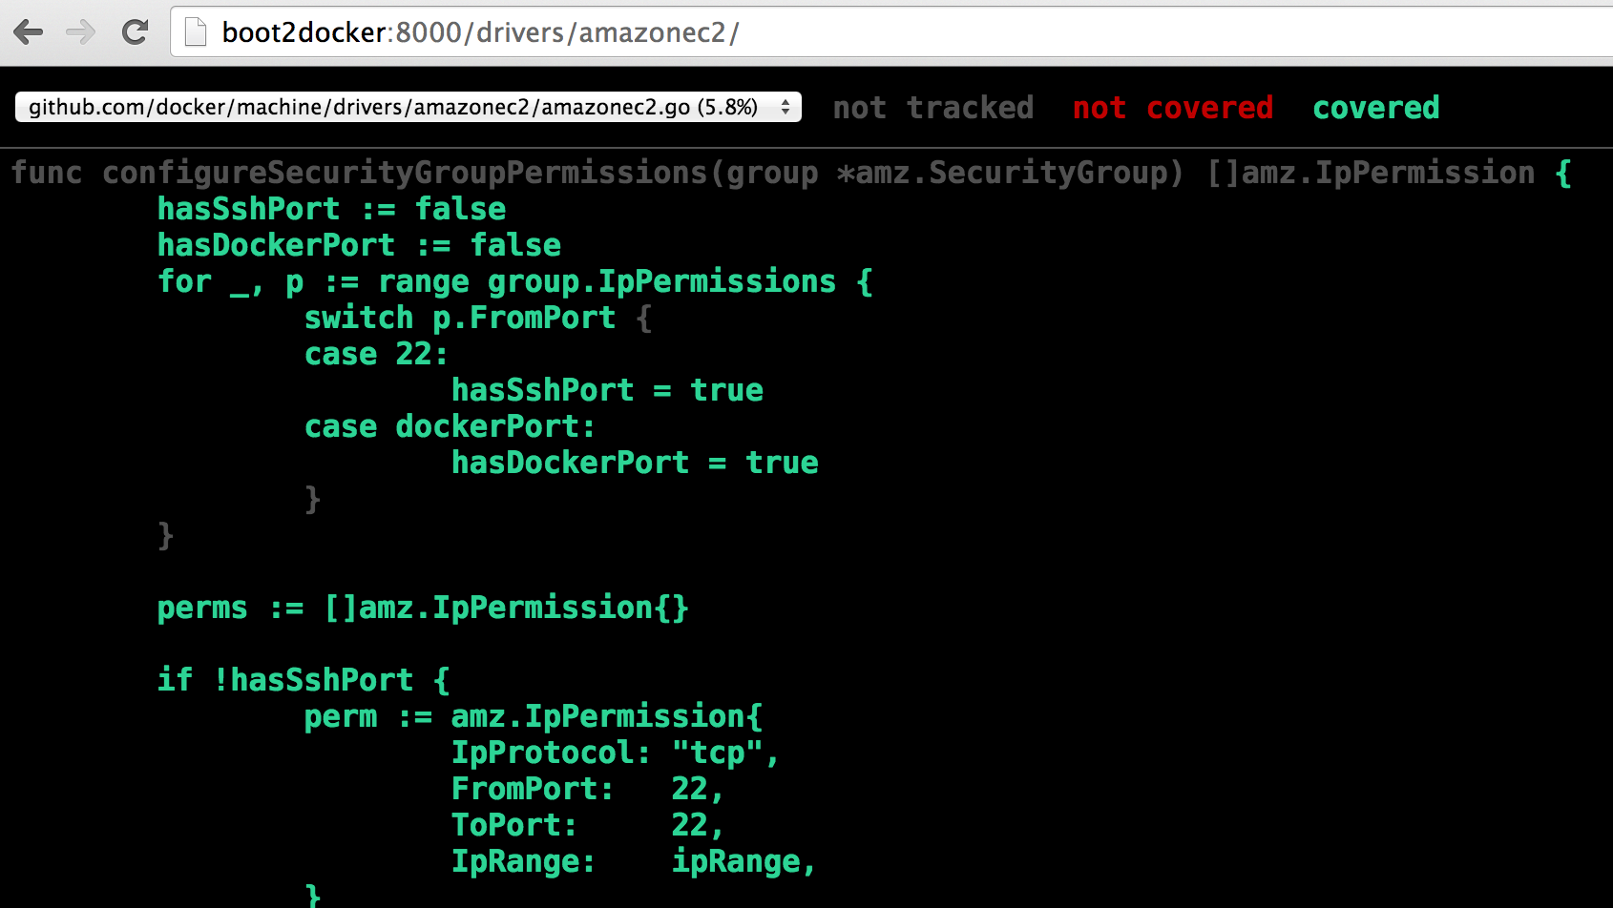Click the configureSecurityGroupPermissions function name

405,173
